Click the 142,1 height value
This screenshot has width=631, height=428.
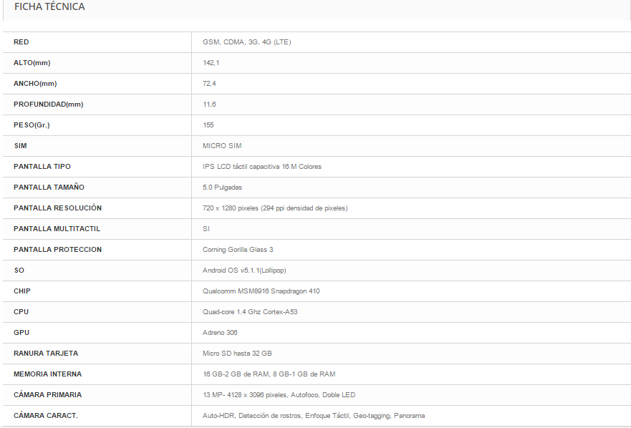211,63
